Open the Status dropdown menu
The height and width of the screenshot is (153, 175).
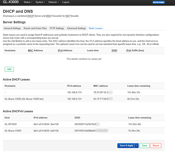pyautogui.click(x=28, y=2)
